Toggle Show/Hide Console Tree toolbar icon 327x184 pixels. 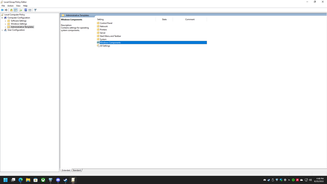click(x=15, y=10)
